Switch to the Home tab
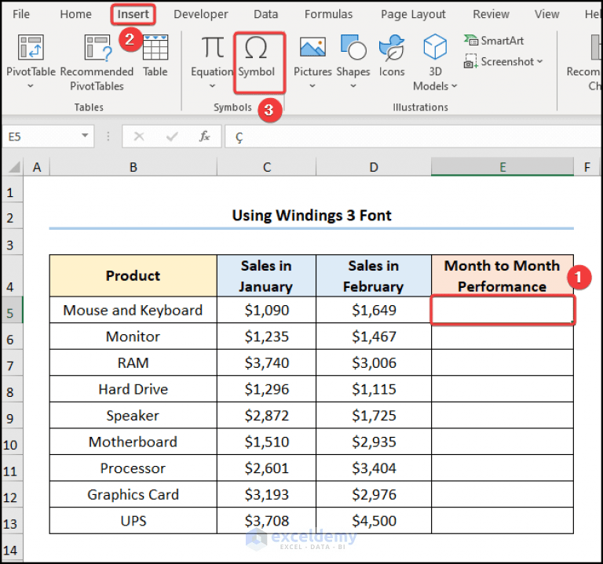This screenshot has width=603, height=564. click(75, 14)
